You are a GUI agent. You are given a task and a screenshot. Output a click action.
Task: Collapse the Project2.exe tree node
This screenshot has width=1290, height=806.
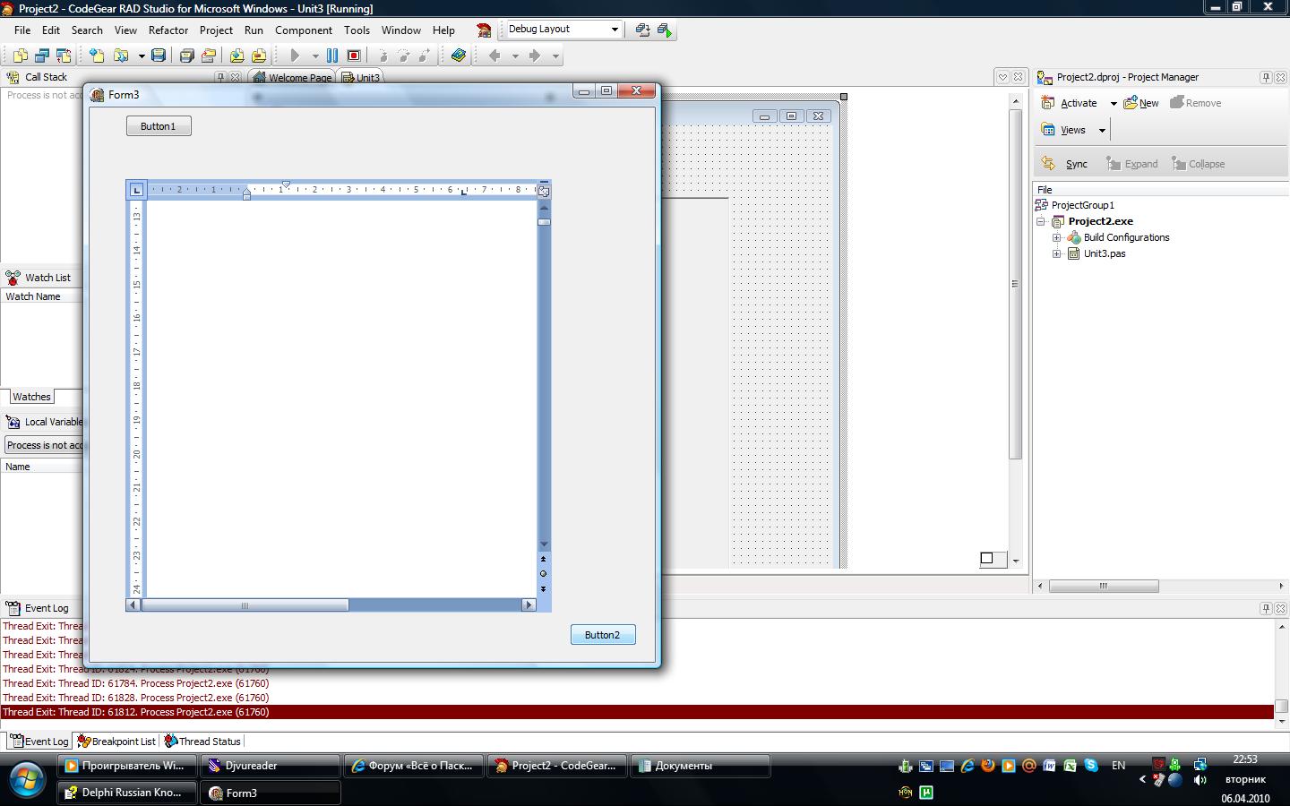(1041, 221)
